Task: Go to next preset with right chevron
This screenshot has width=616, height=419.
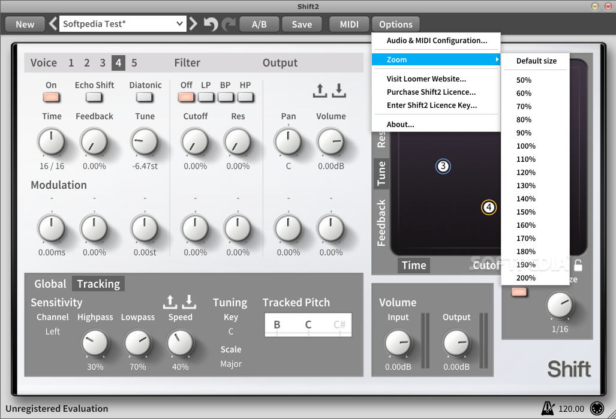Action: click(x=193, y=24)
